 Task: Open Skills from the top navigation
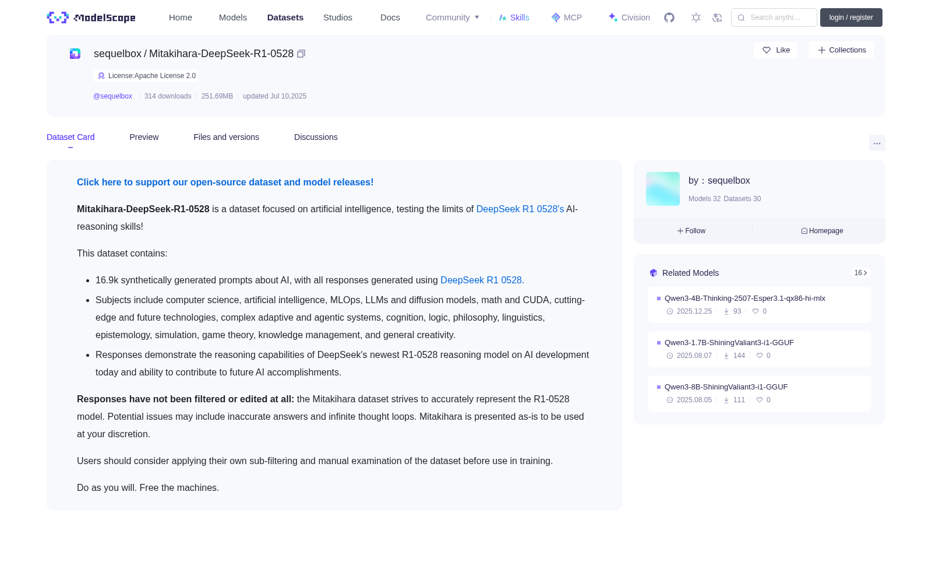(514, 17)
